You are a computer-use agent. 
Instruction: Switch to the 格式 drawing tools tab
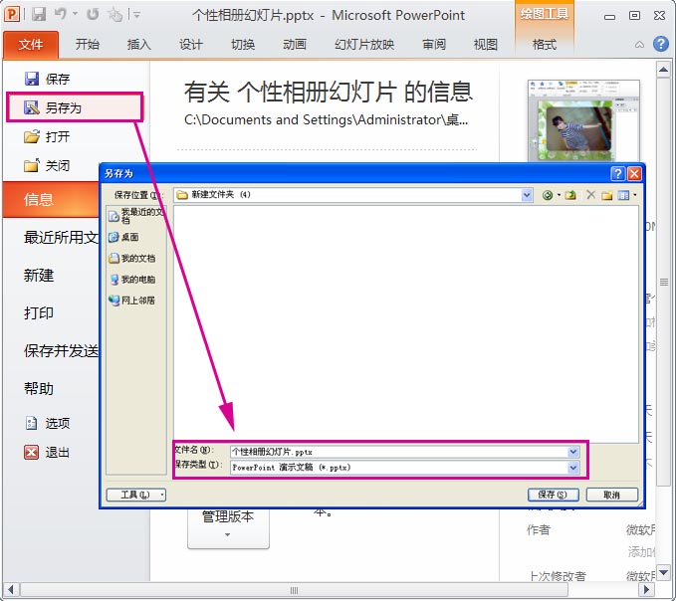pos(545,45)
